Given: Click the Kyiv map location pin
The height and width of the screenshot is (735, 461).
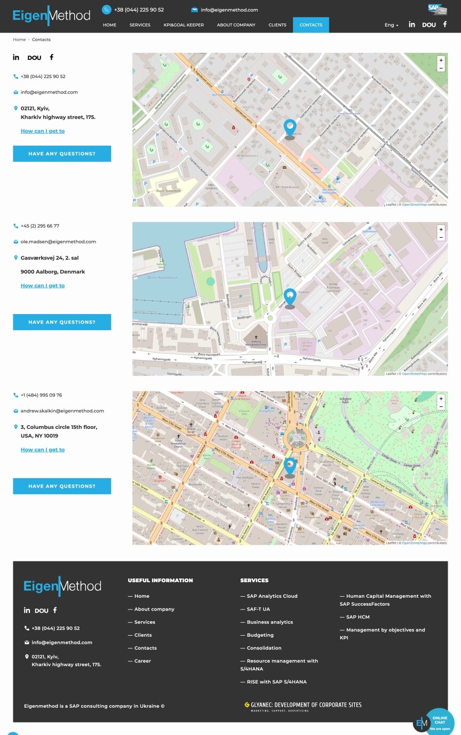Looking at the screenshot, I should (x=290, y=129).
